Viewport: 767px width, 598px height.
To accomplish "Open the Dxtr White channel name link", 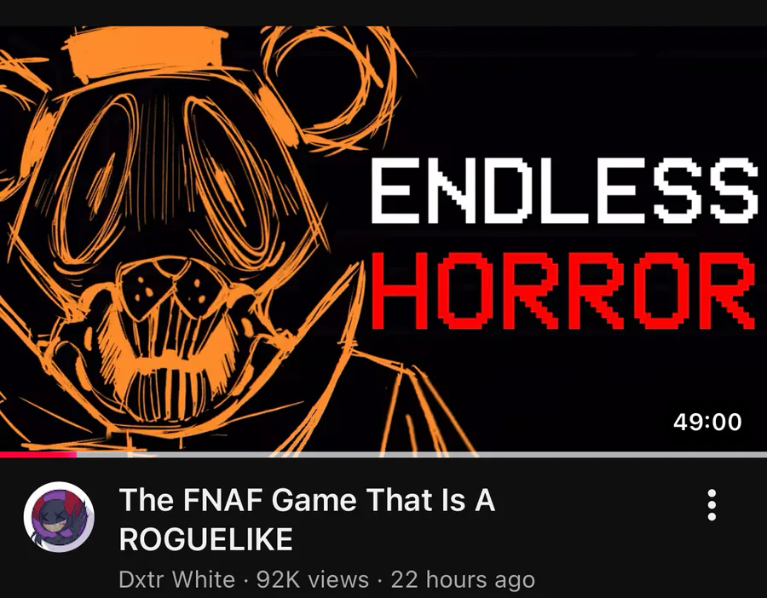I will point(177,579).
